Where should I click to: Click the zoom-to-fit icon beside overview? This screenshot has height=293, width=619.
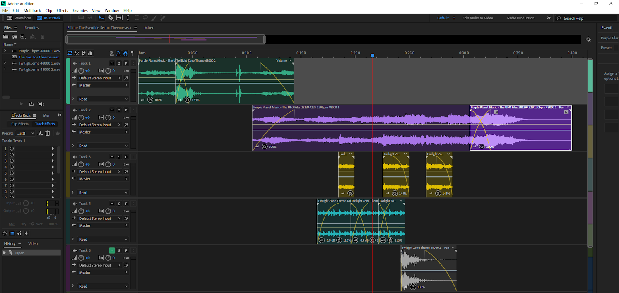point(588,39)
